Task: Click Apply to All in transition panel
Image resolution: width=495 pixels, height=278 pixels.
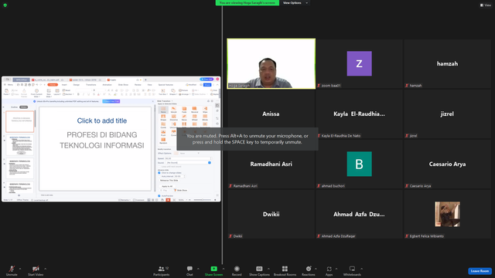Action: click(167, 186)
